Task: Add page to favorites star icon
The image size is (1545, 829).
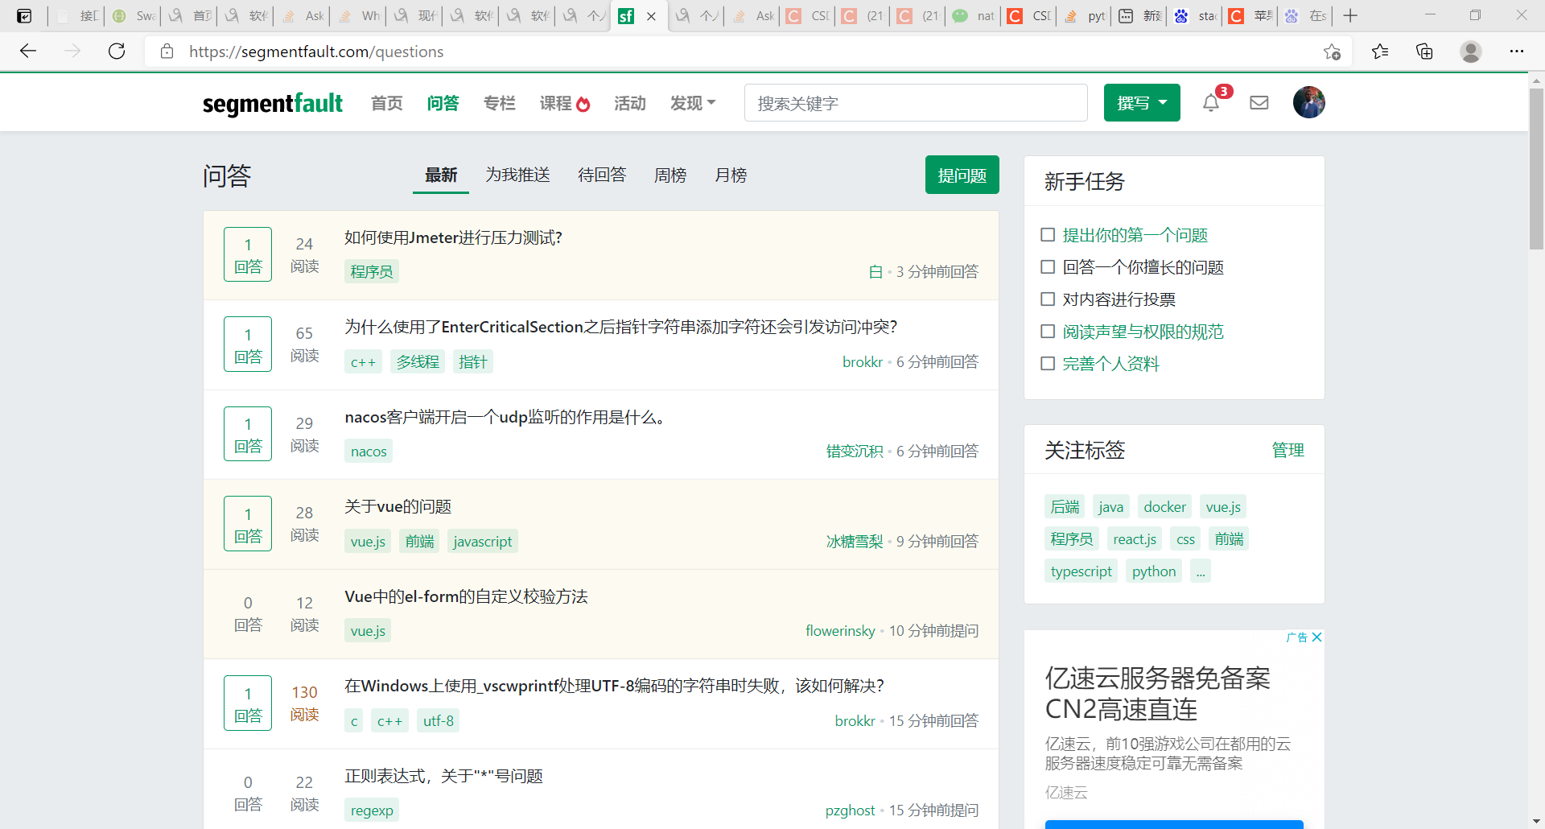Action: coord(1332,52)
